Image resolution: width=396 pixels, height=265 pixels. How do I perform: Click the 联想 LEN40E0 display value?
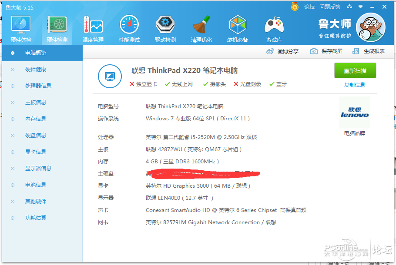click(x=180, y=198)
